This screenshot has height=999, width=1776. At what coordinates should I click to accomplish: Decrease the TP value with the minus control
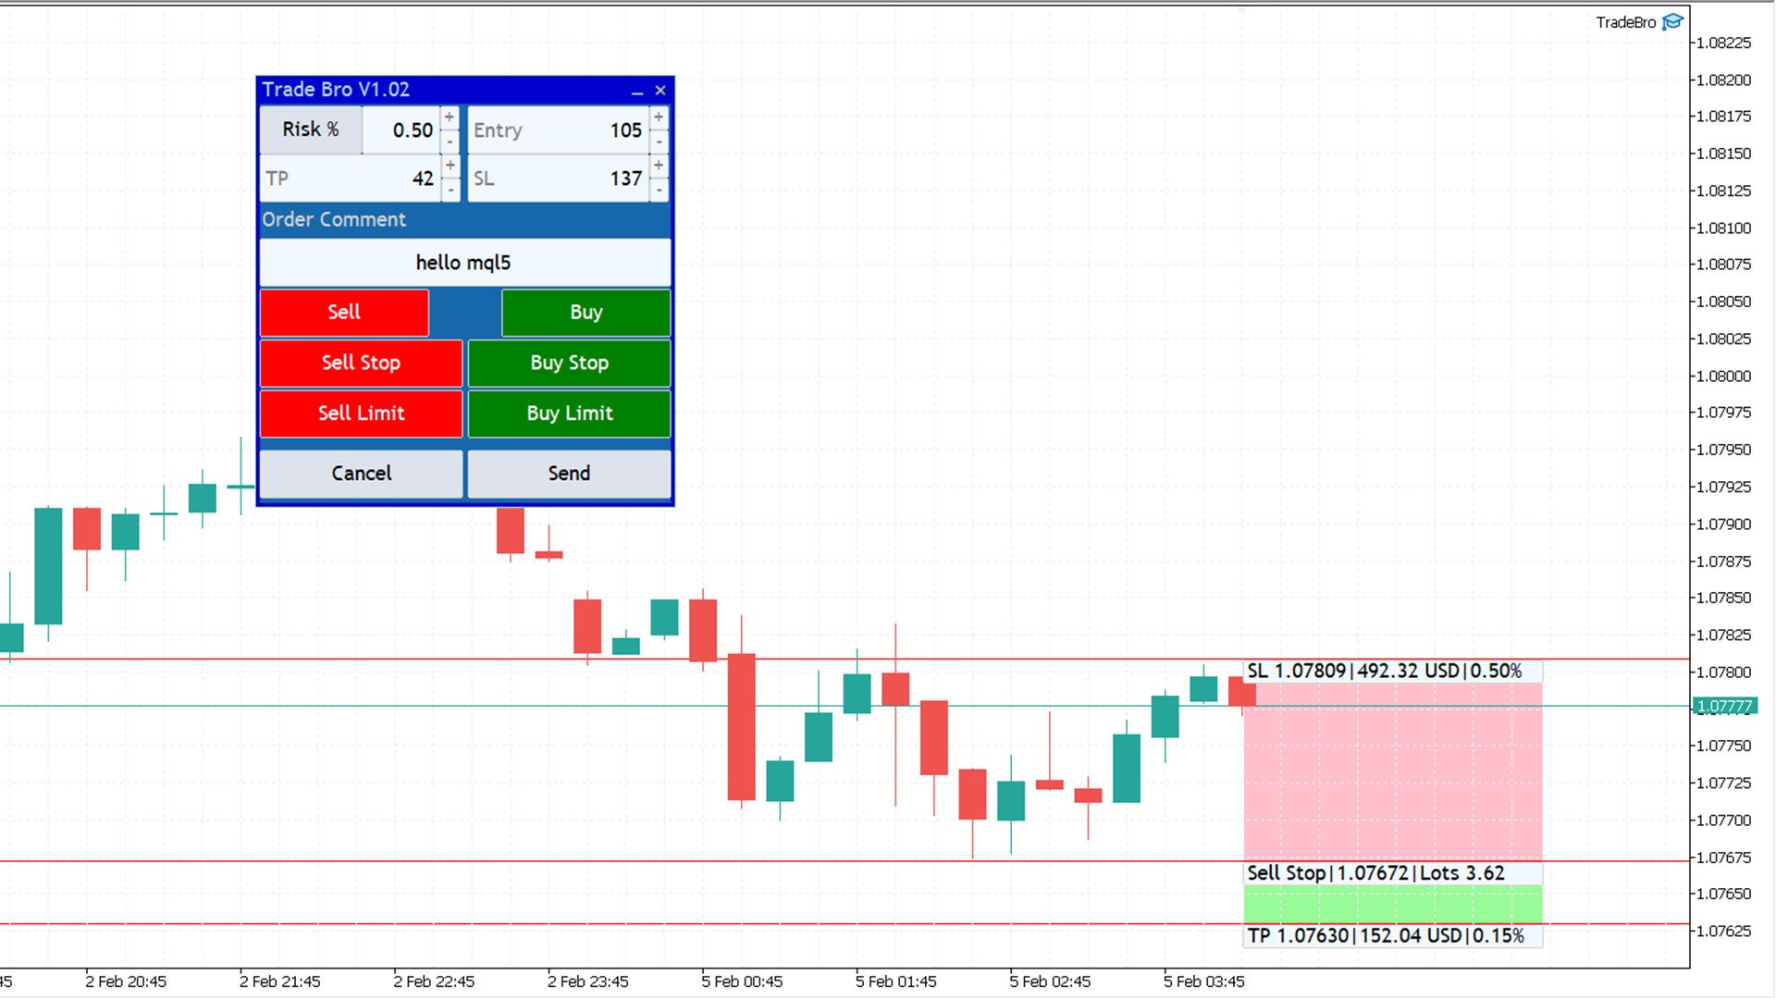tap(450, 191)
